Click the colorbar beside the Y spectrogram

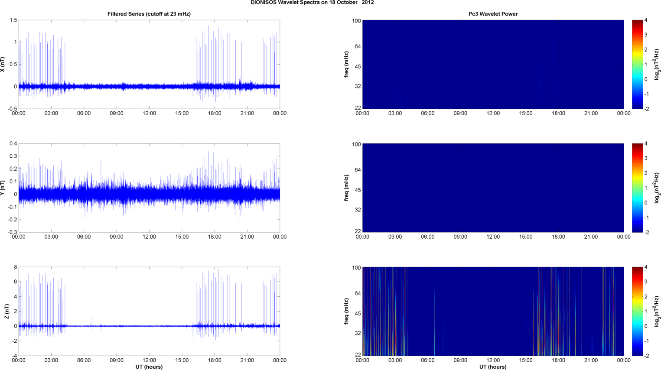pos(637,188)
